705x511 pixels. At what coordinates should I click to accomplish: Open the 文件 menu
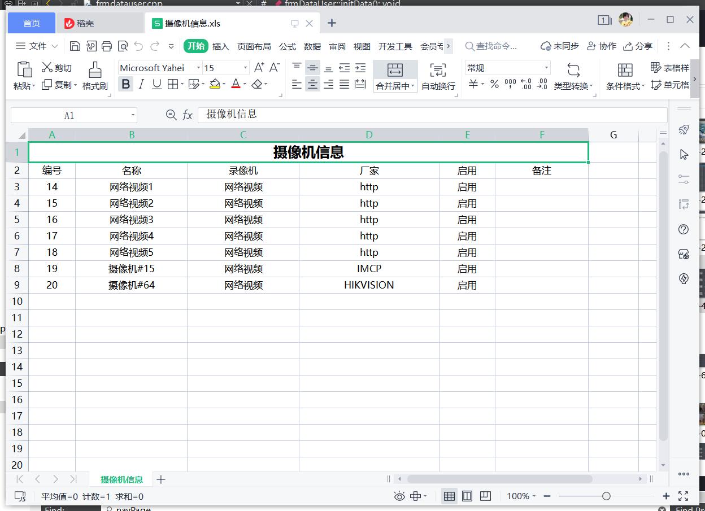37,46
